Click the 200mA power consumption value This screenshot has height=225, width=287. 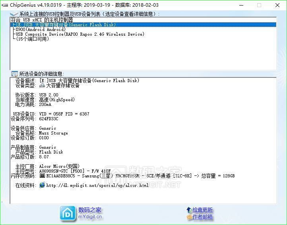pos(45,104)
